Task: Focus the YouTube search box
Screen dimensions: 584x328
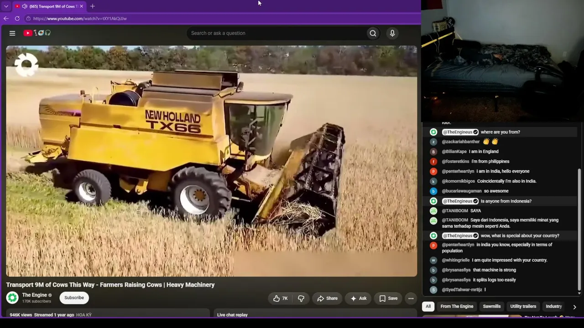Action: pyautogui.click(x=277, y=33)
